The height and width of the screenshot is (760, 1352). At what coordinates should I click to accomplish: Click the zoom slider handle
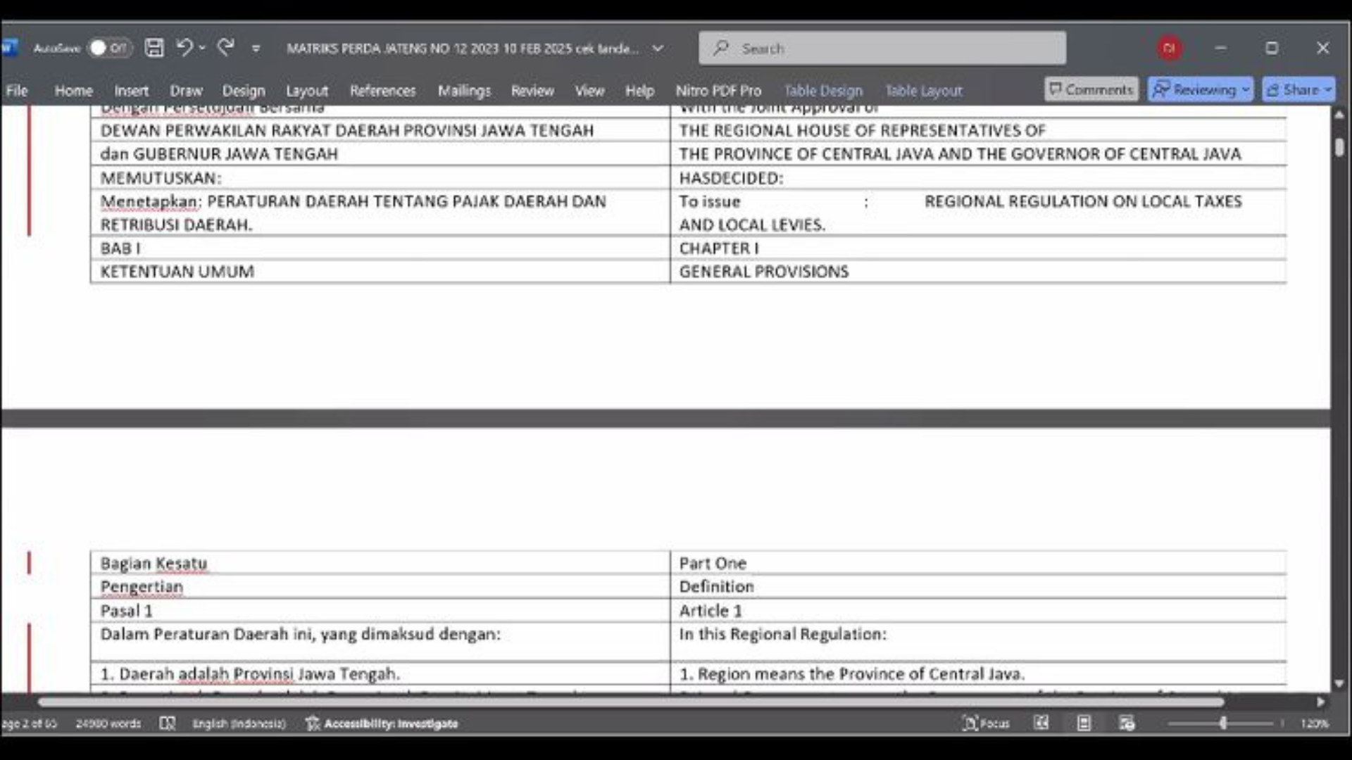pos(1223,723)
